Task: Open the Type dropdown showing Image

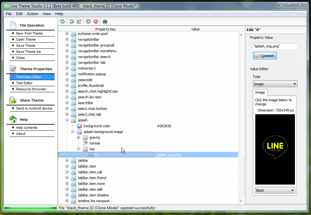Action: click(x=275, y=84)
